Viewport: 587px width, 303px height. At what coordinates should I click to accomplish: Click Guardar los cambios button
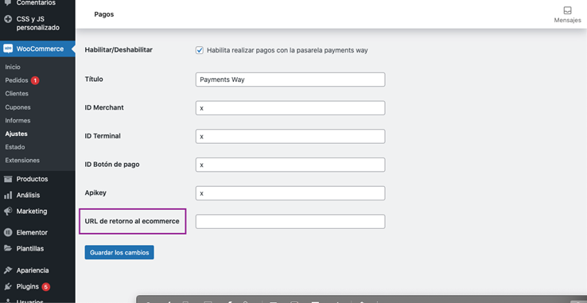coord(119,252)
